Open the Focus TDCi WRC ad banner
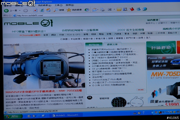 click(163, 62)
